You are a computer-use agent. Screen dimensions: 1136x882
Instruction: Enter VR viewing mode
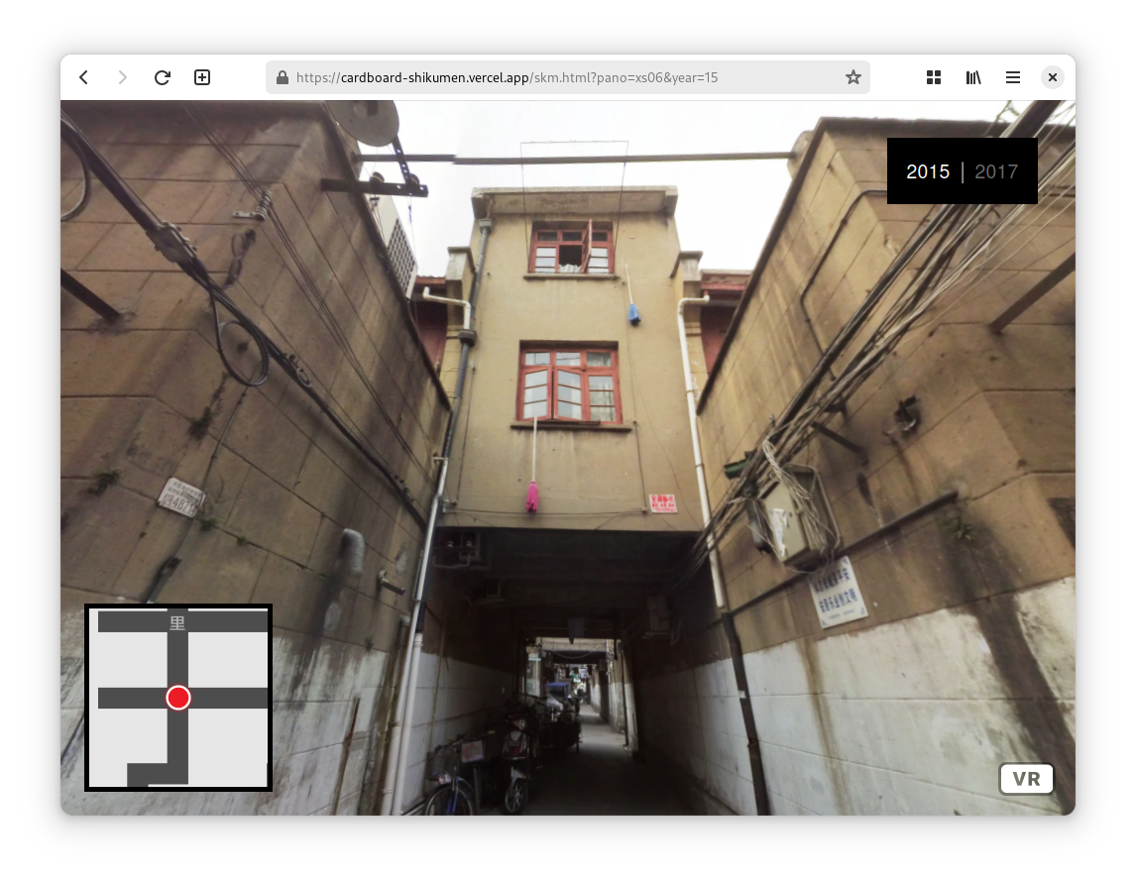tap(1026, 779)
